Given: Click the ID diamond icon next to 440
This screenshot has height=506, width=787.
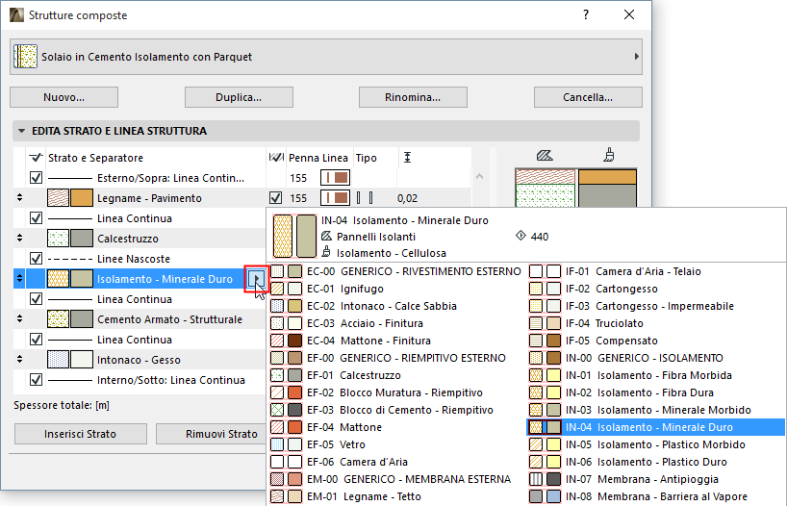Looking at the screenshot, I should (x=521, y=236).
